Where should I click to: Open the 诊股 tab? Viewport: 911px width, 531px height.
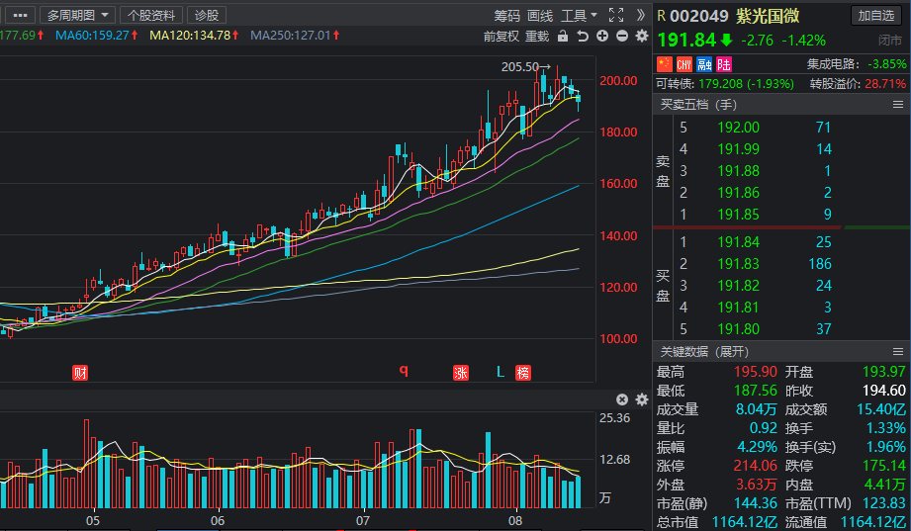(x=207, y=15)
